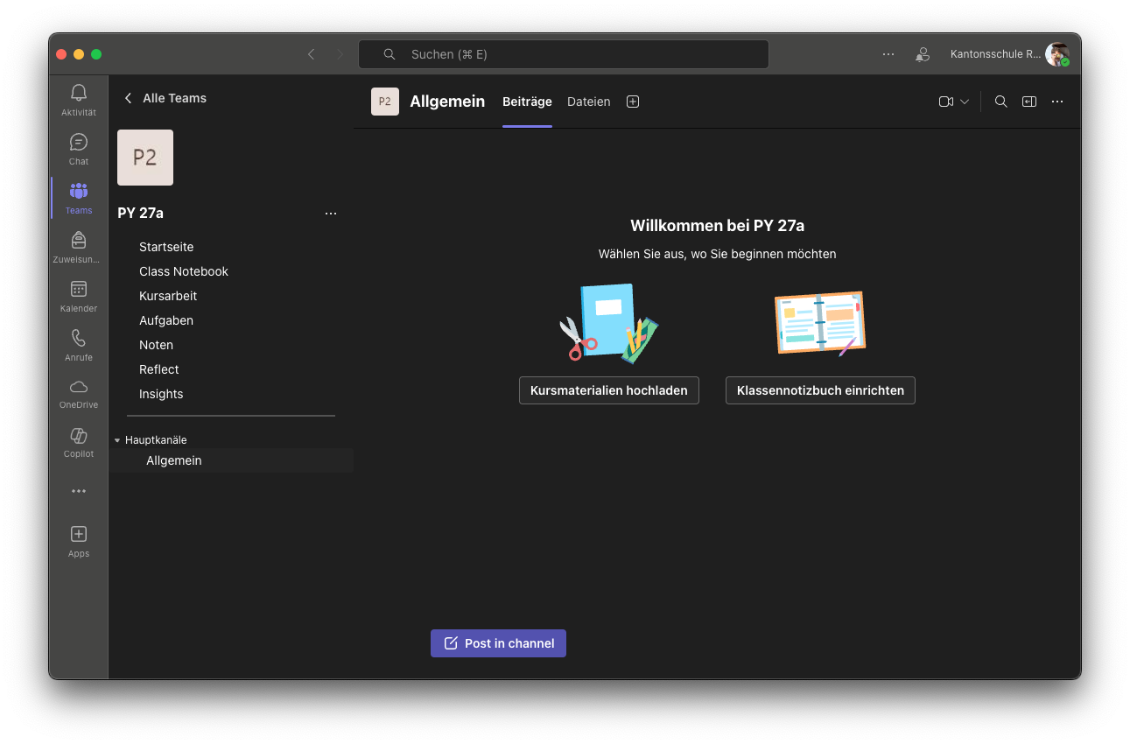This screenshot has height=744, width=1130.
Task: Open title bar settings and more ellipsis
Action: [x=888, y=54]
